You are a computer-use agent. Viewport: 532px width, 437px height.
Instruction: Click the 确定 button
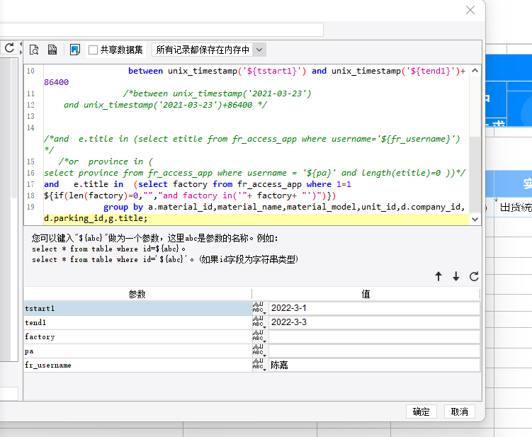421,412
